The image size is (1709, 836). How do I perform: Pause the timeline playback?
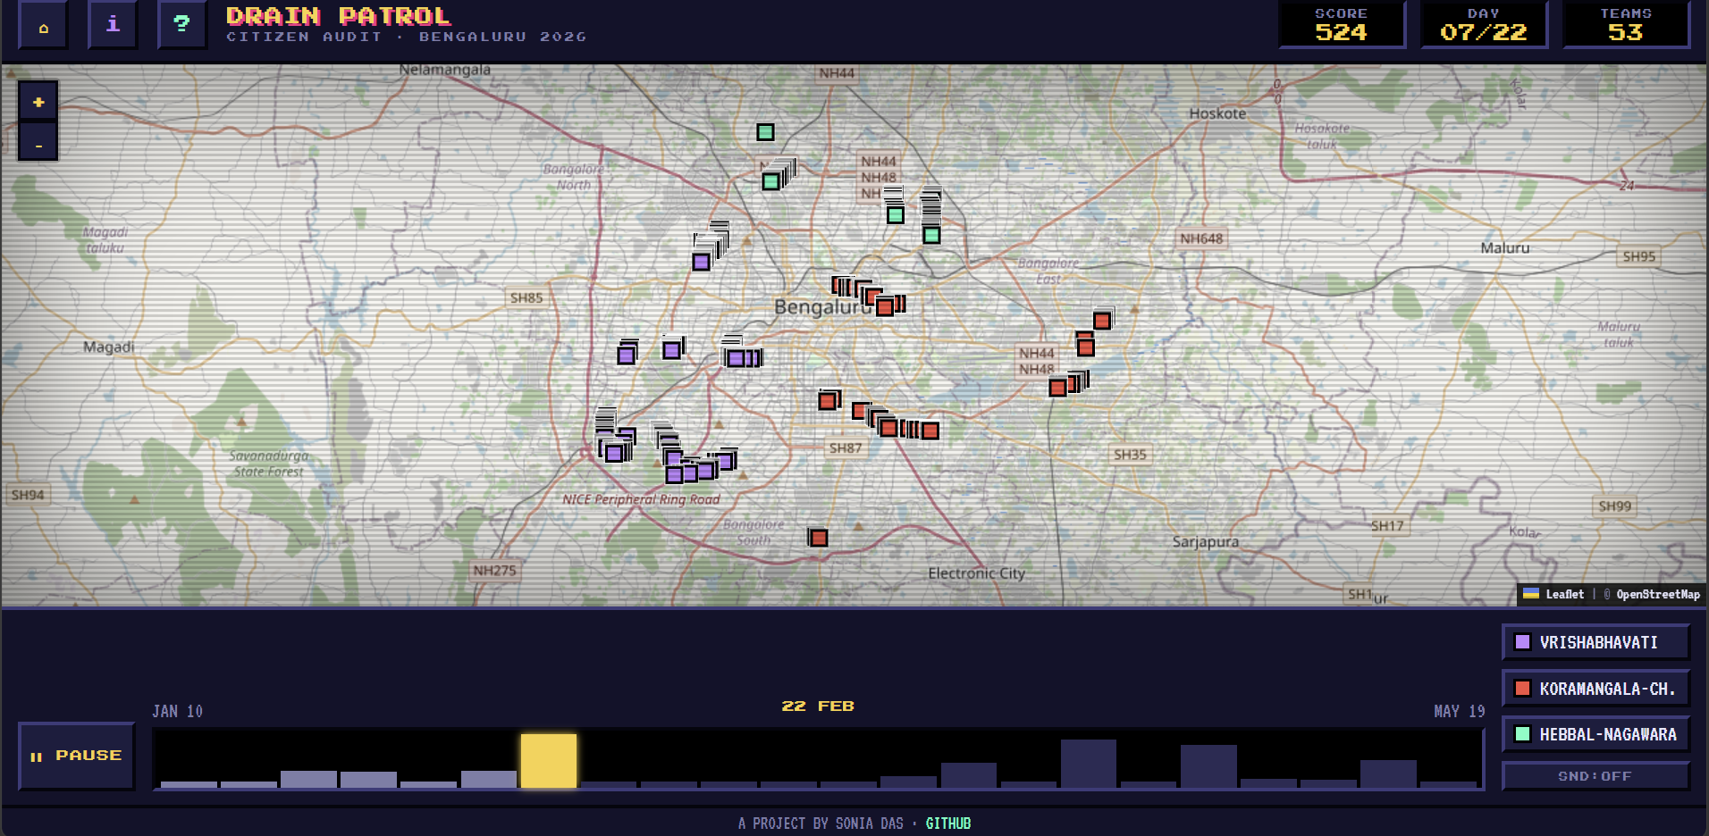tap(77, 756)
